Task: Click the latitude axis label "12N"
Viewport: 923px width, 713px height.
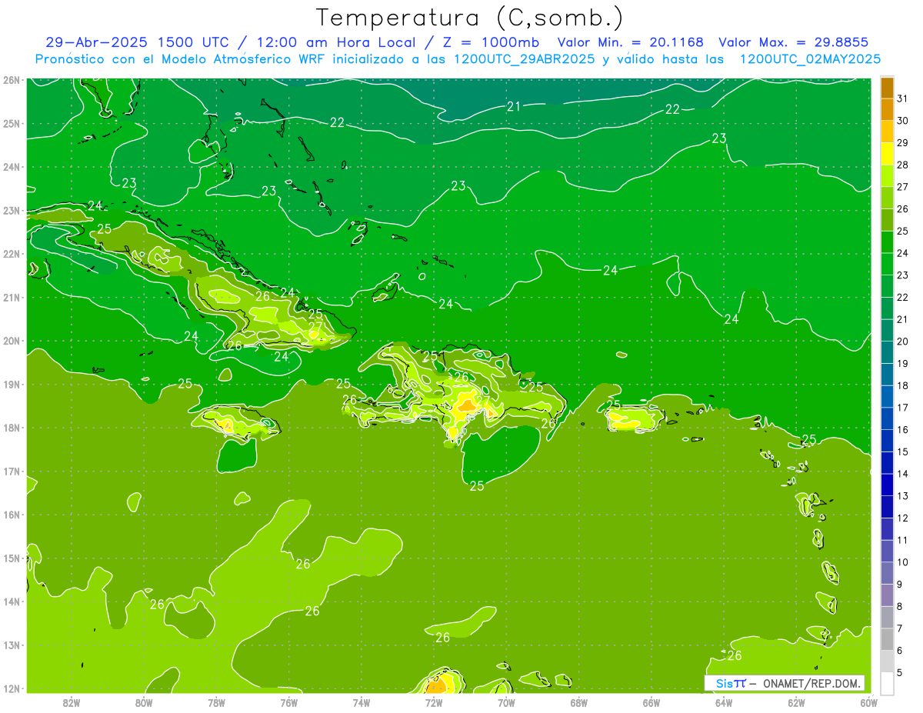Action: (x=11, y=688)
